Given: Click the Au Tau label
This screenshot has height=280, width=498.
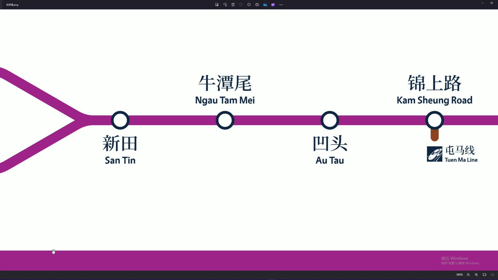Looking at the screenshot, I should (330, 160).
